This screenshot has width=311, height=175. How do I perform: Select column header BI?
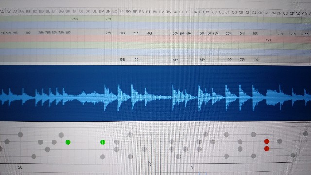click(x=74, y=12)
